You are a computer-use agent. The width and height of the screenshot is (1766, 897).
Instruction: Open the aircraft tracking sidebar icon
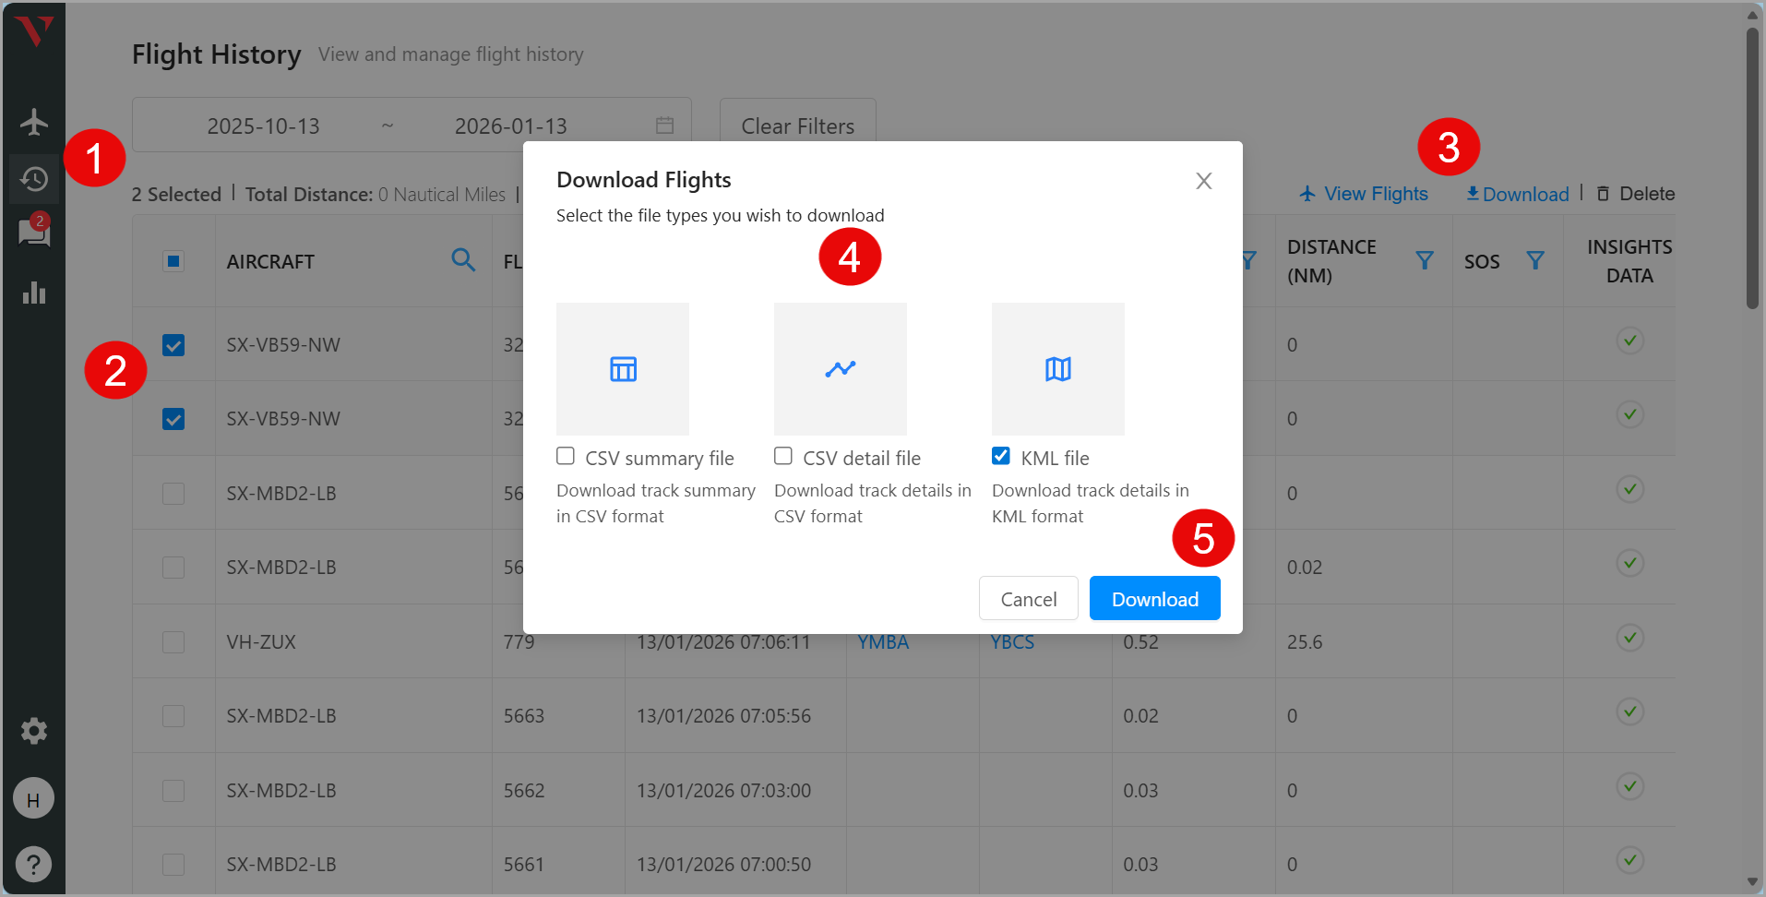34,122
